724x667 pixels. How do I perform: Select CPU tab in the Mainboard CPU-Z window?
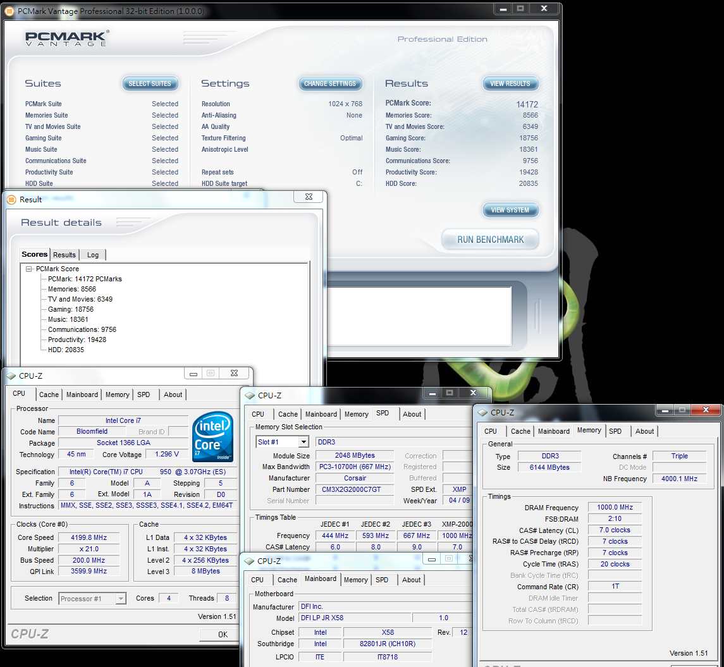point(257,580)
